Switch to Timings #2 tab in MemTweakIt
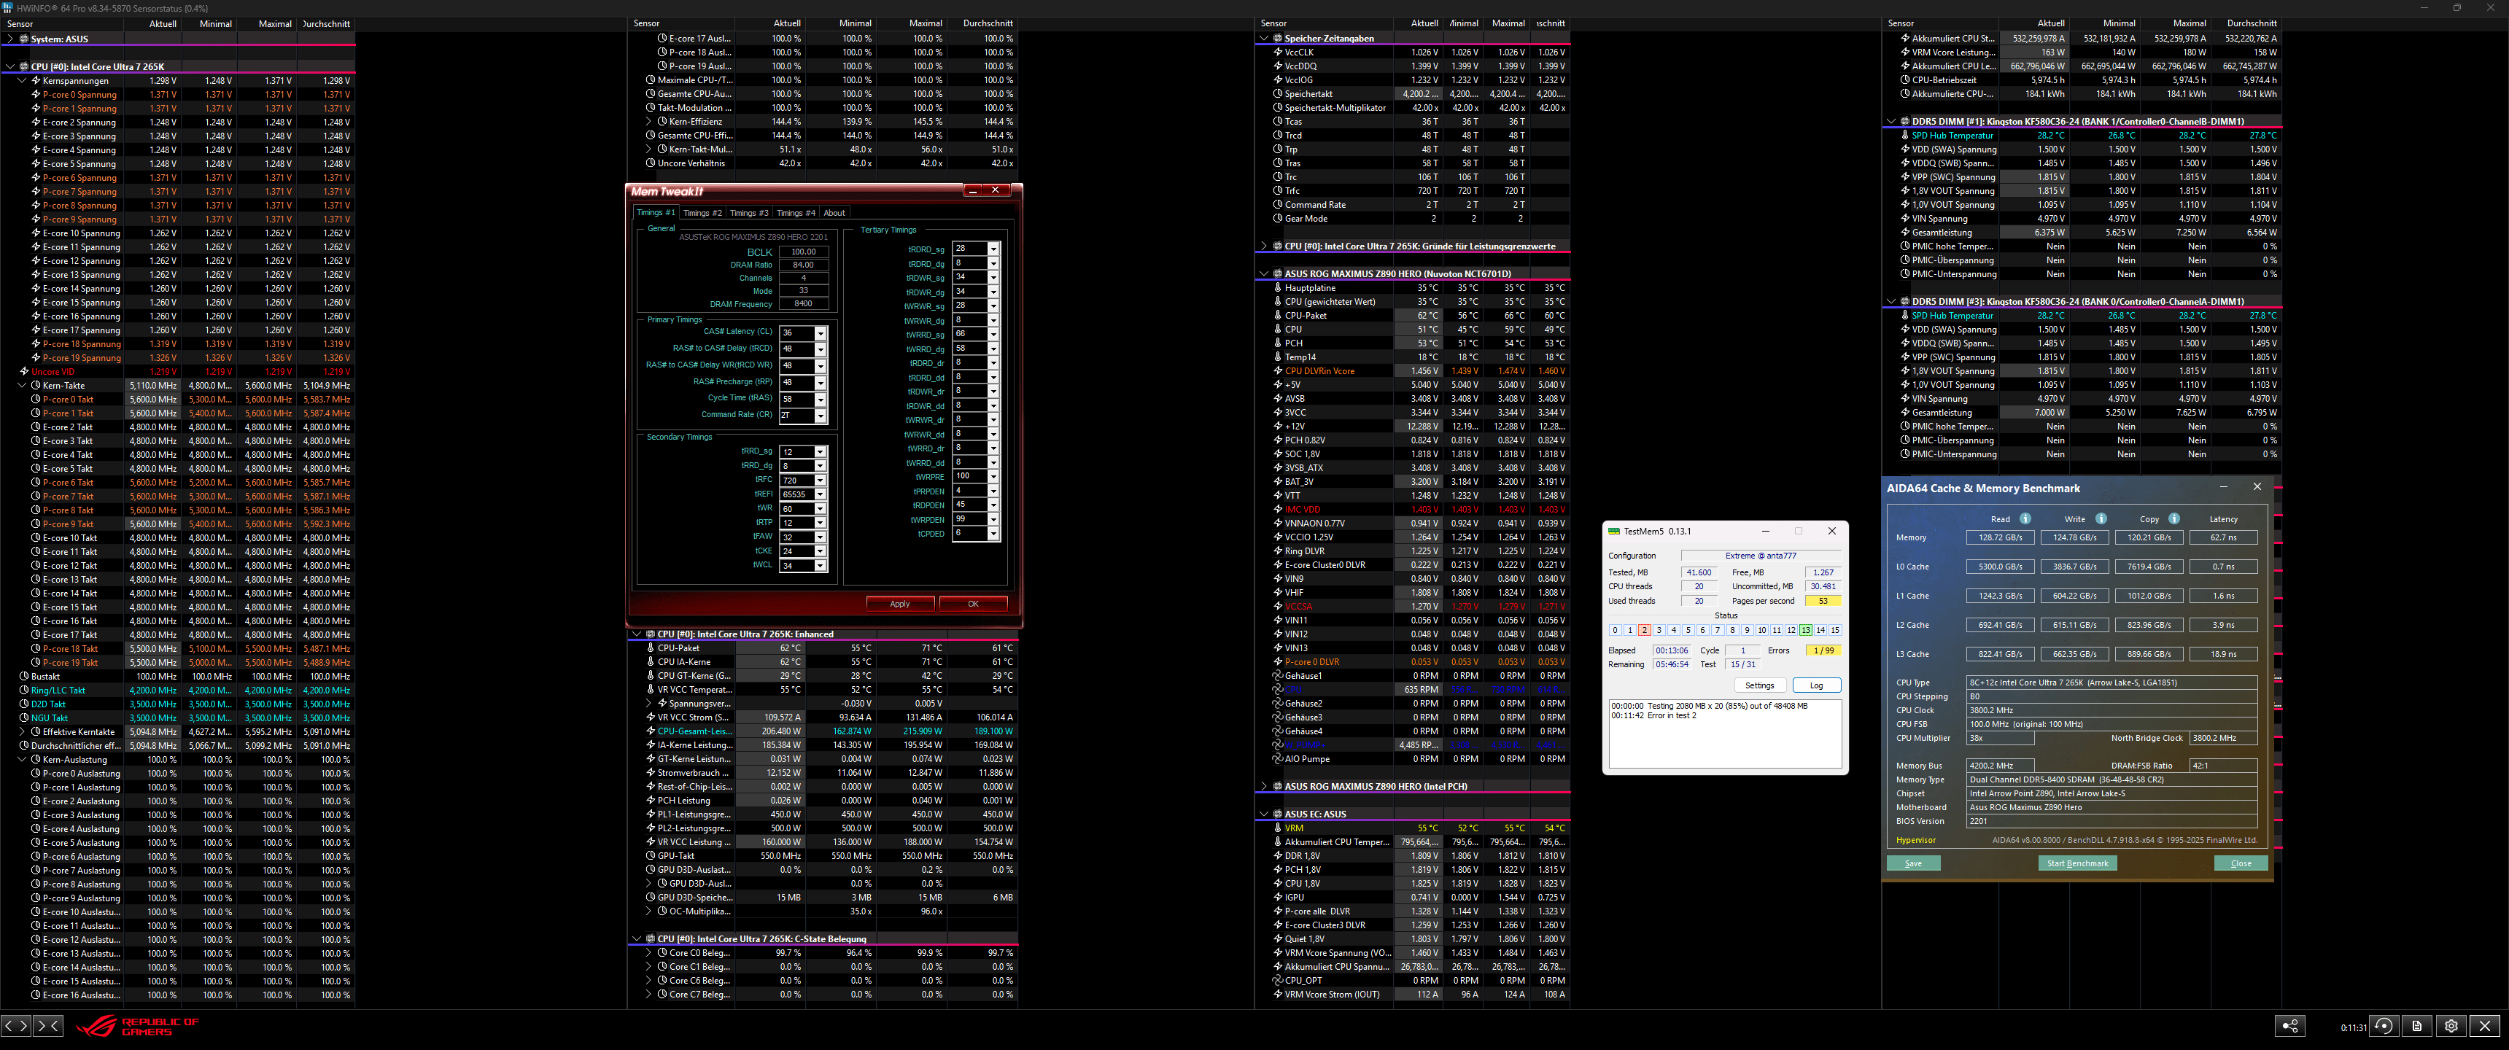The height and width of the screenshot is (1050, 2509). click(x=702, y=212)
